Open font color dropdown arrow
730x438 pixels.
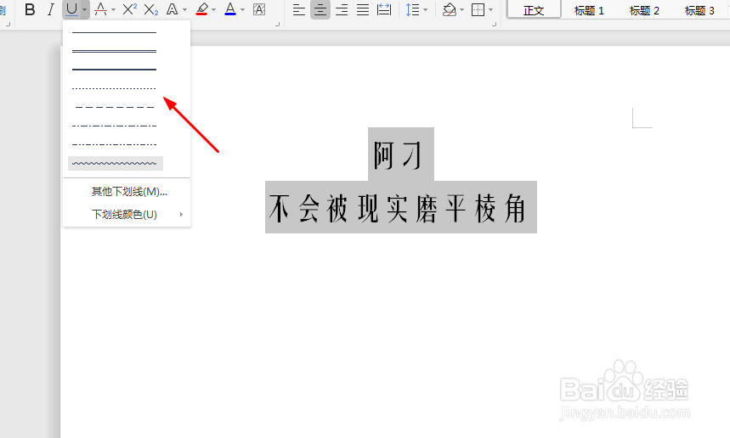pos(242,10)
